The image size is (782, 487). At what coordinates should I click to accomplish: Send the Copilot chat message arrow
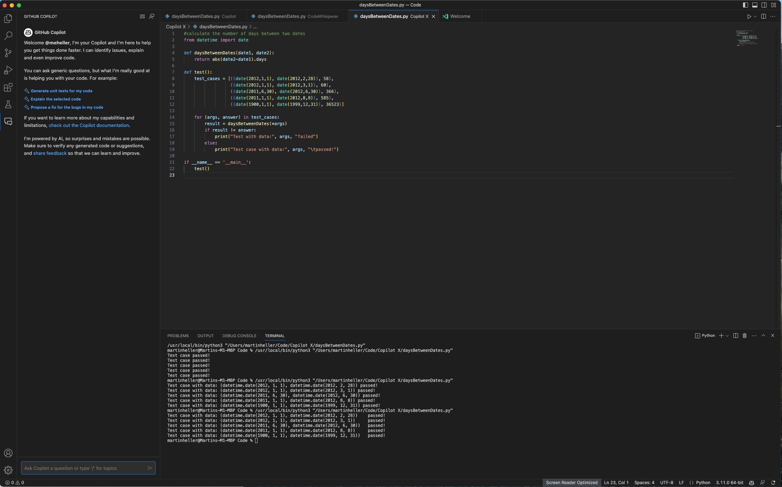coord(150,468)
